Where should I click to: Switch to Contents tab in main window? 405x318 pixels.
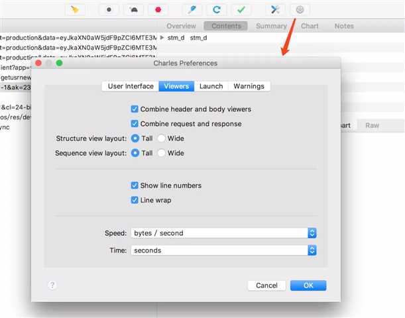226,26
